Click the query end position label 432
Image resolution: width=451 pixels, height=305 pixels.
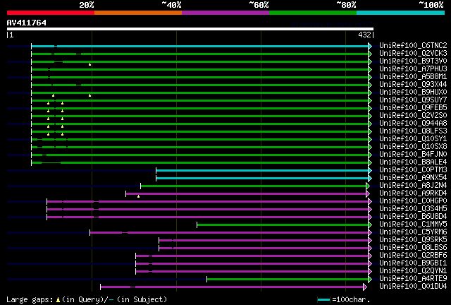tap(364, 35)
